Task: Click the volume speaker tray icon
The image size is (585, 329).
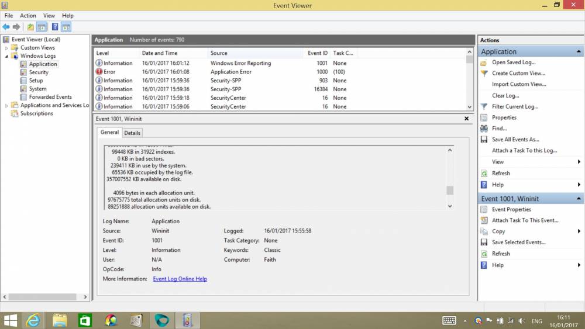Action: pos(522,321)
